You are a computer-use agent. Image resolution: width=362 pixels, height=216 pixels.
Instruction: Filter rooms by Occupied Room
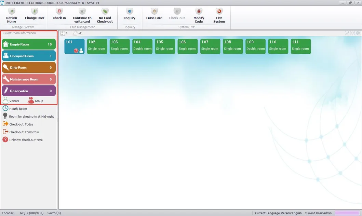(29, 56)
